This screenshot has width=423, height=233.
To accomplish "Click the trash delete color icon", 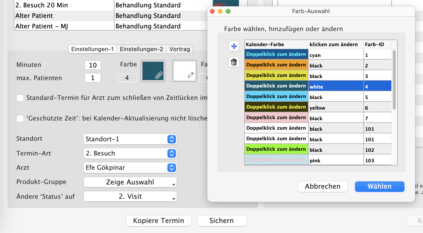I will (x=234, y=62).
